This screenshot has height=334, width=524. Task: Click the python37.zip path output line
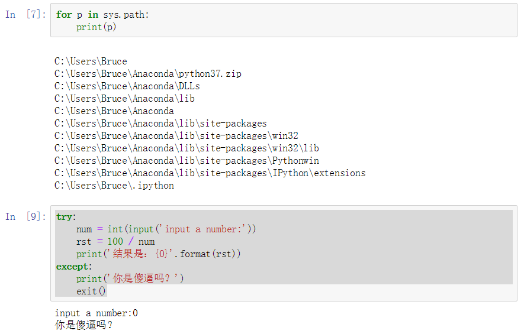click(148, 74)
